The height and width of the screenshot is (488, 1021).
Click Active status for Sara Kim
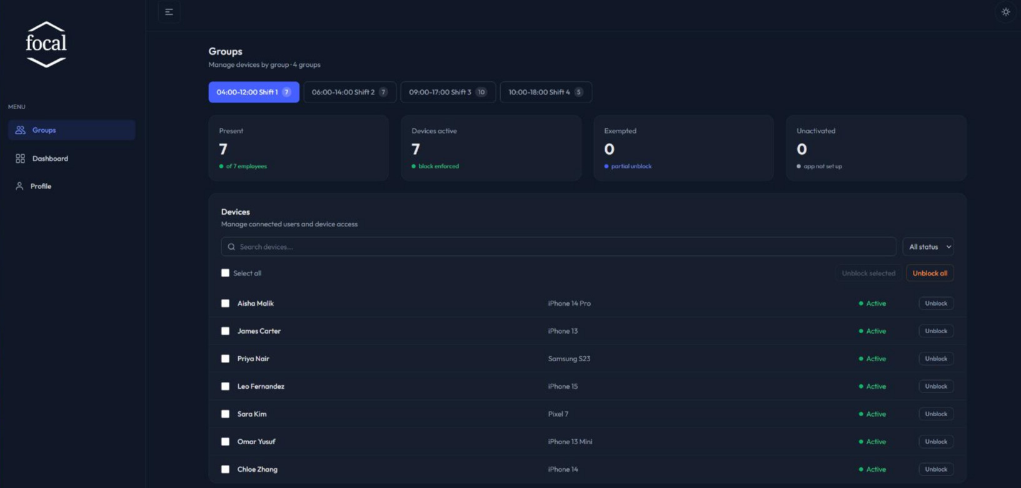point(872,414)
